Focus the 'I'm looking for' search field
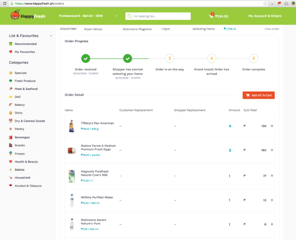 point(158,16)
